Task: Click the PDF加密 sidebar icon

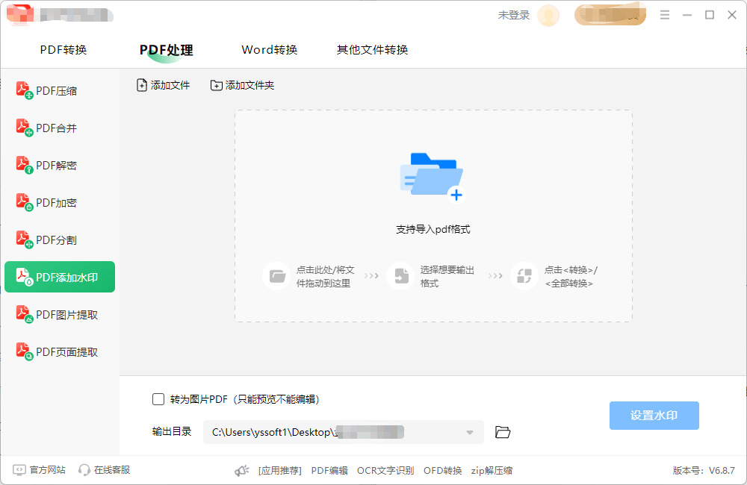Action: (x=25, y=202)
